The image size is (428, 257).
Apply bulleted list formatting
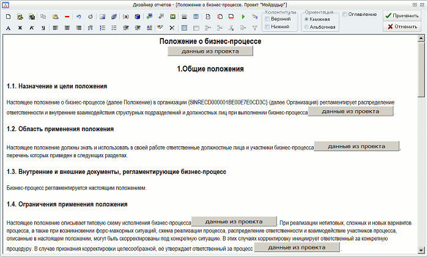pos(114,28)
